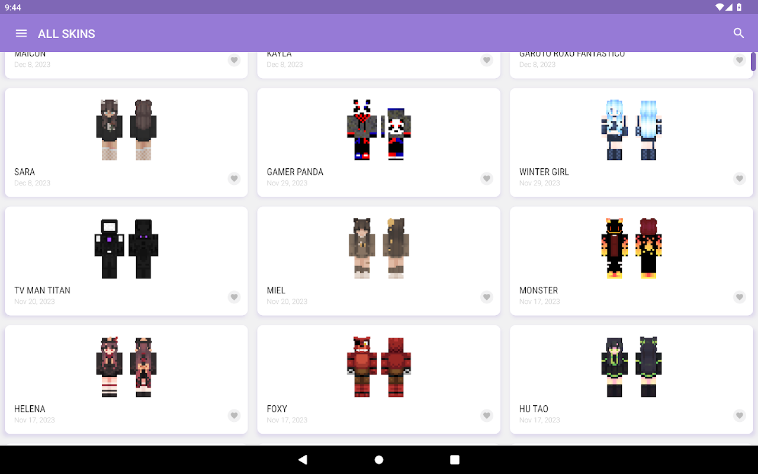Go back with the Android back button
This screenshot has width=758, height=474.
(x=303, y=460)
